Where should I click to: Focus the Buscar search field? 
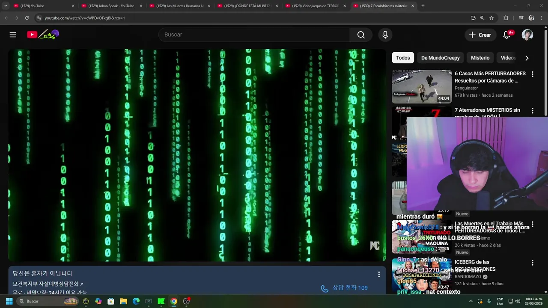coord(254,35)
